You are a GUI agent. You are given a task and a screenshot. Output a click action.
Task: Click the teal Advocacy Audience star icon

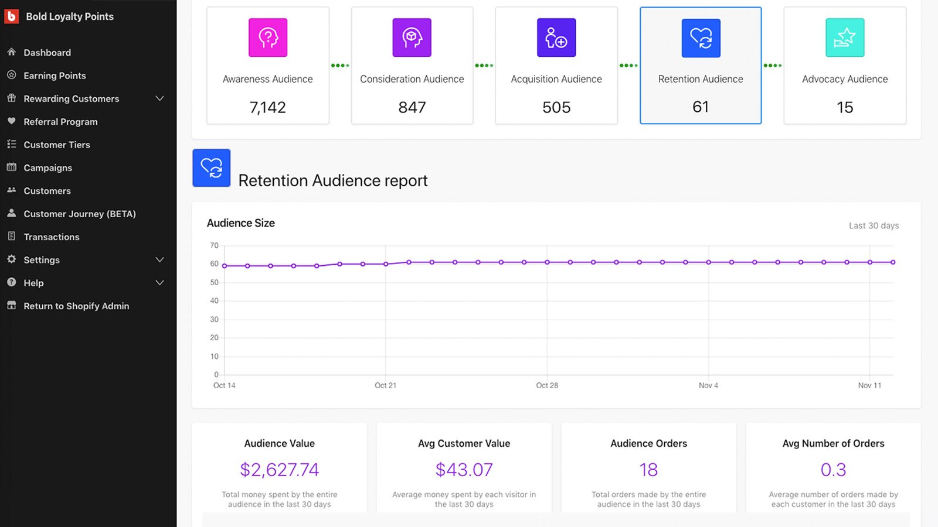(845, 37)
